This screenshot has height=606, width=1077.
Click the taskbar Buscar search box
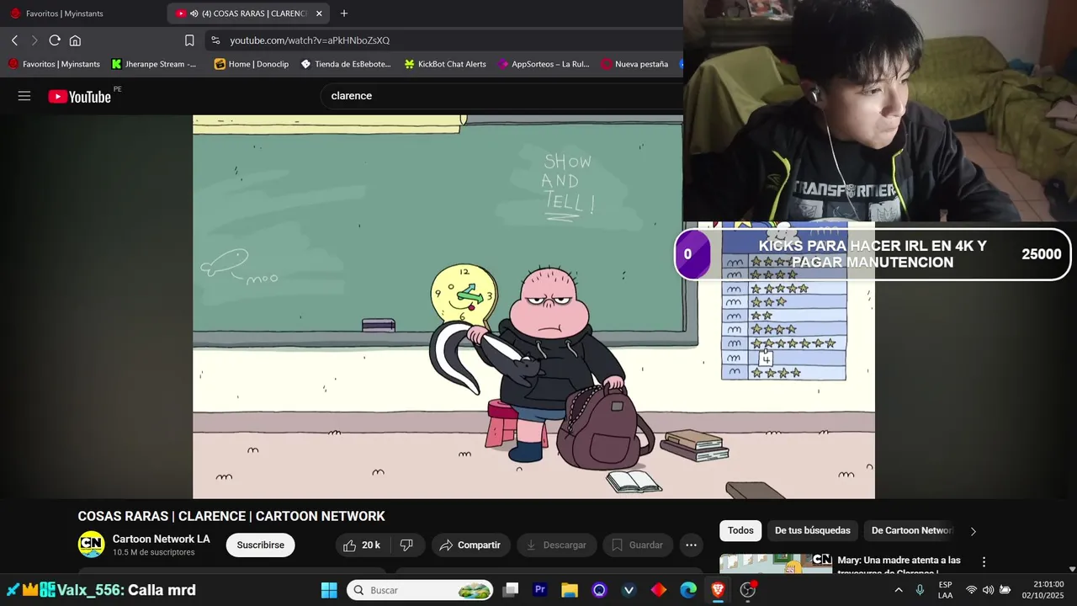tap(421, 590)
